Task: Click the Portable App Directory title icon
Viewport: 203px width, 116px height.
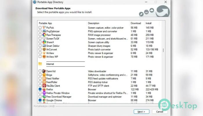Action: [35, 2]
